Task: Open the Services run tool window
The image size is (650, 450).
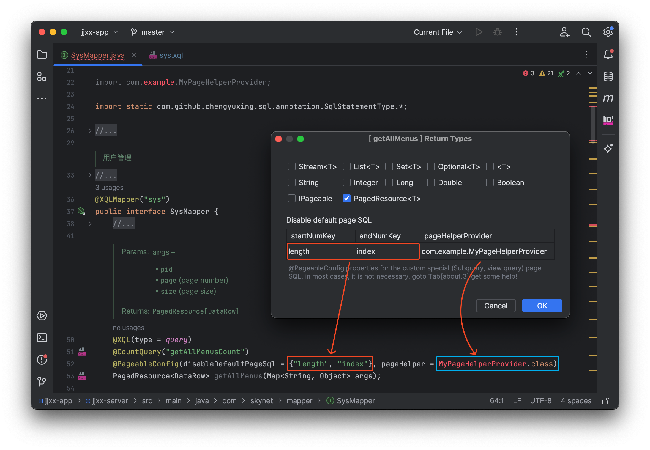Action: click(x=42, y=316)
